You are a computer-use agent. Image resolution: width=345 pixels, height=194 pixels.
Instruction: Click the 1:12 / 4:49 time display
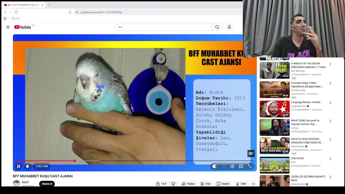[42, 166]
